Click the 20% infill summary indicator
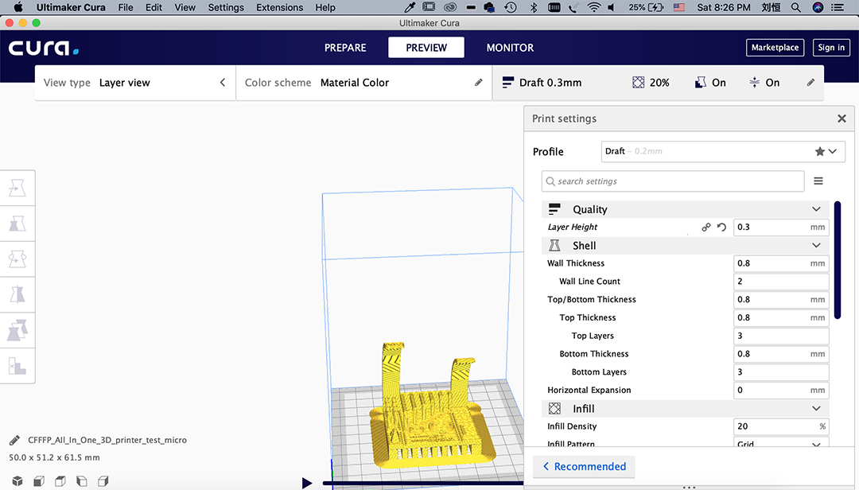859x490 pixels. pos(651,83)
